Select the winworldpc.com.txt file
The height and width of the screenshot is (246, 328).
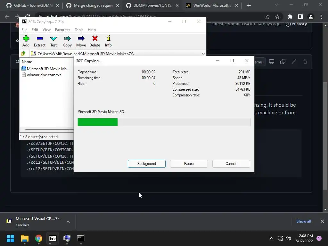pos(41,75)
